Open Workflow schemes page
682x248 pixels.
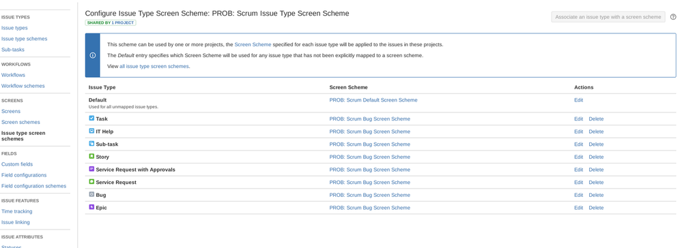[x=23, y=86]
